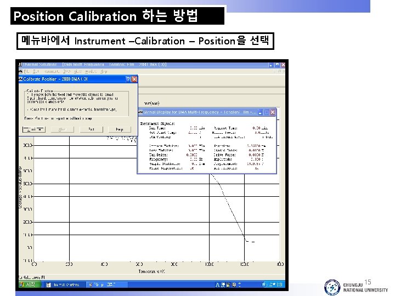
Task: Click the slide title 'Position Calibration 하는 방법'
Action: tap(106, 16)
